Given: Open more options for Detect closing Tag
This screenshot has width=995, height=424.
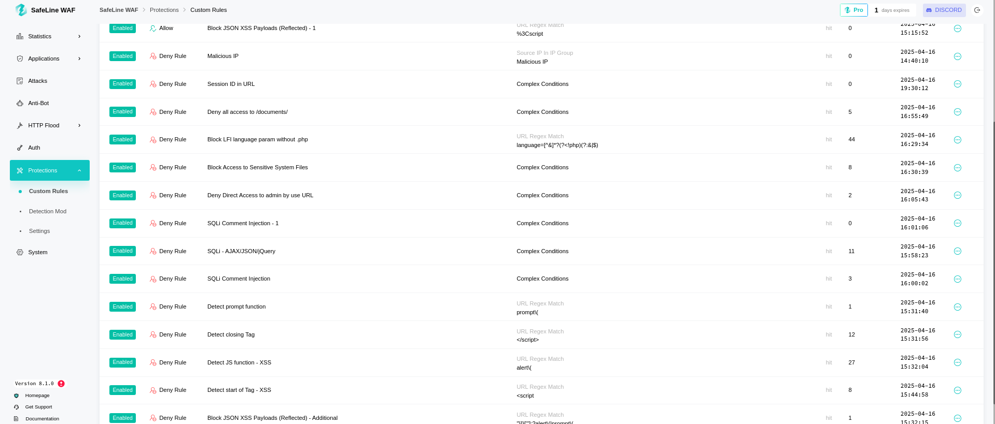Looking at the screenshot, I should (958, 334).
